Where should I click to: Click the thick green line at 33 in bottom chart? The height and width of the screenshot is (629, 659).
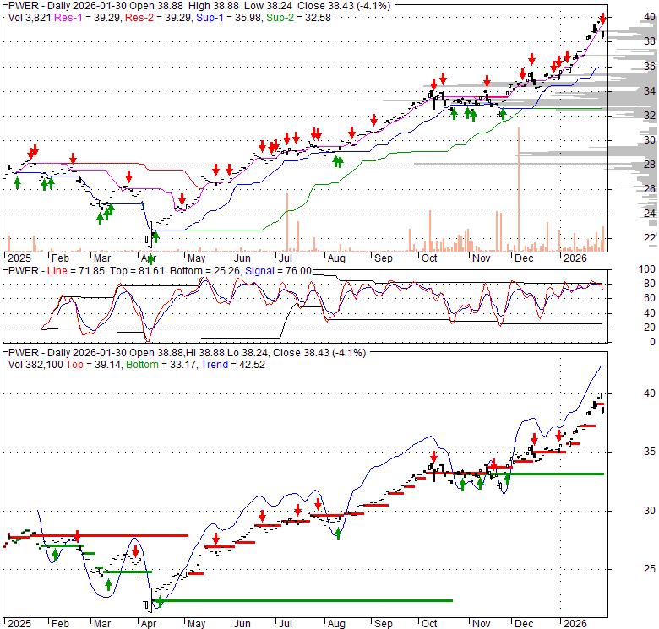click(558, 474)
